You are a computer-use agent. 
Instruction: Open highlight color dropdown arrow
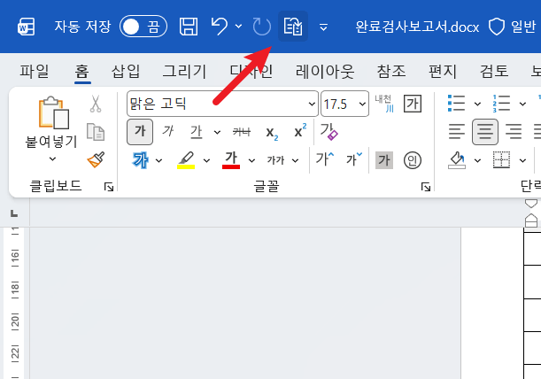(x=206, y=160)
